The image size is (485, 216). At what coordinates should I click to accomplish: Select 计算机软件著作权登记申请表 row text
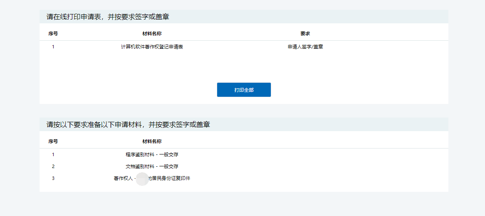point(152,47)
